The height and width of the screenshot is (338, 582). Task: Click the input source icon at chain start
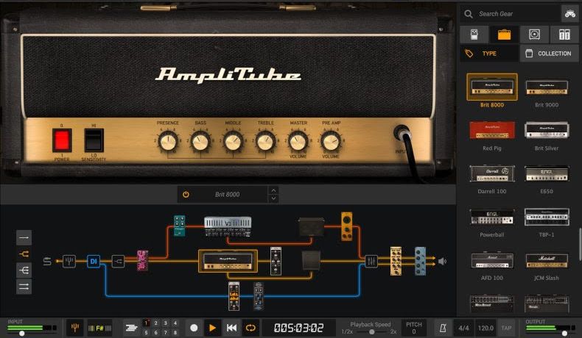(x=47, y=262)
